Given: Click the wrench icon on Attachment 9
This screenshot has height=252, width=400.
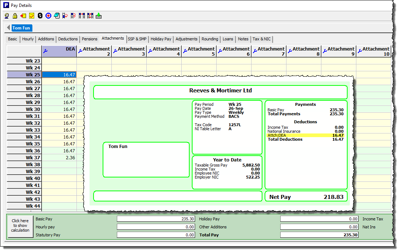Looking at the screenshot, I should [x=325, y=51].
